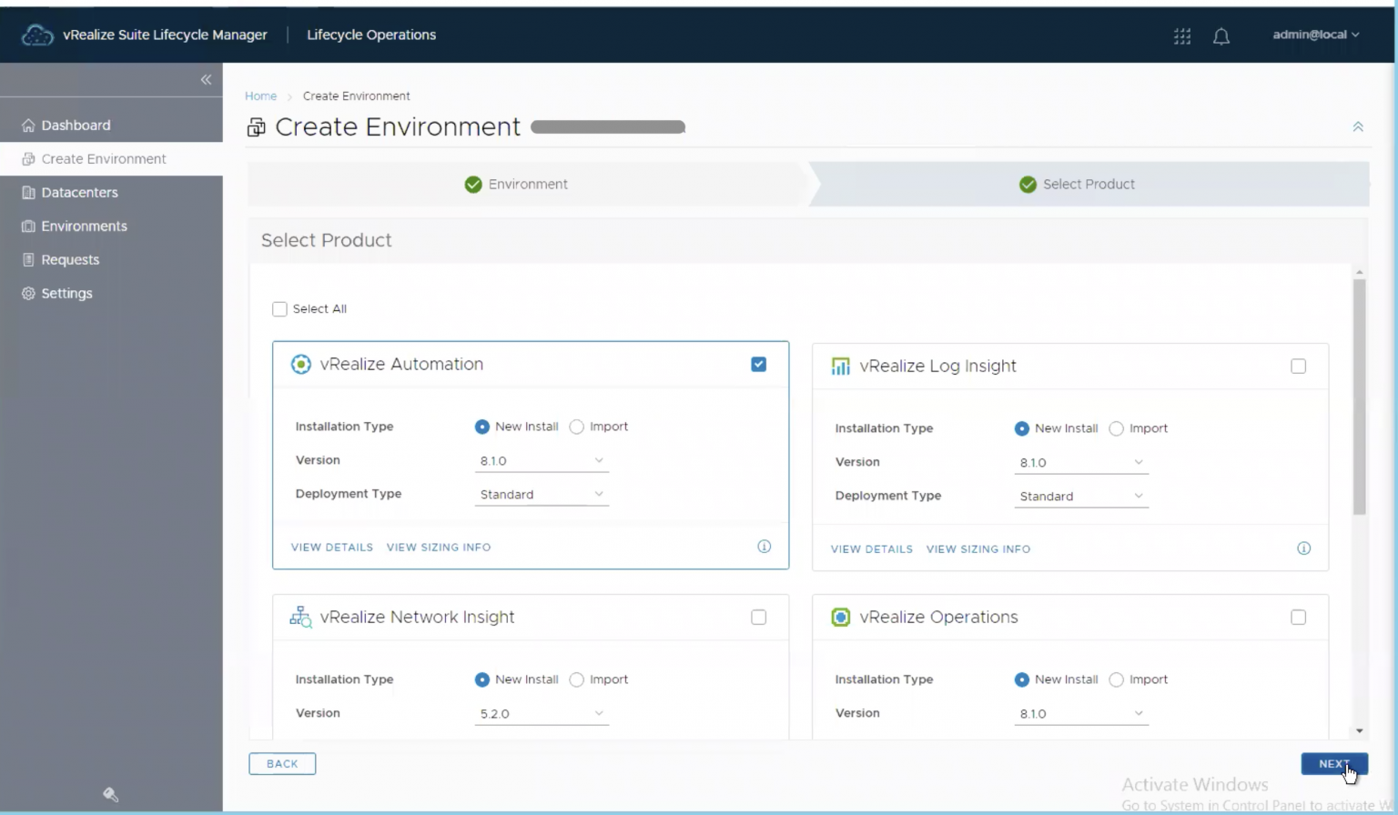
Task: Open vRealize Automation Deployment Type dropdown
Action: (x=542, y=495)
